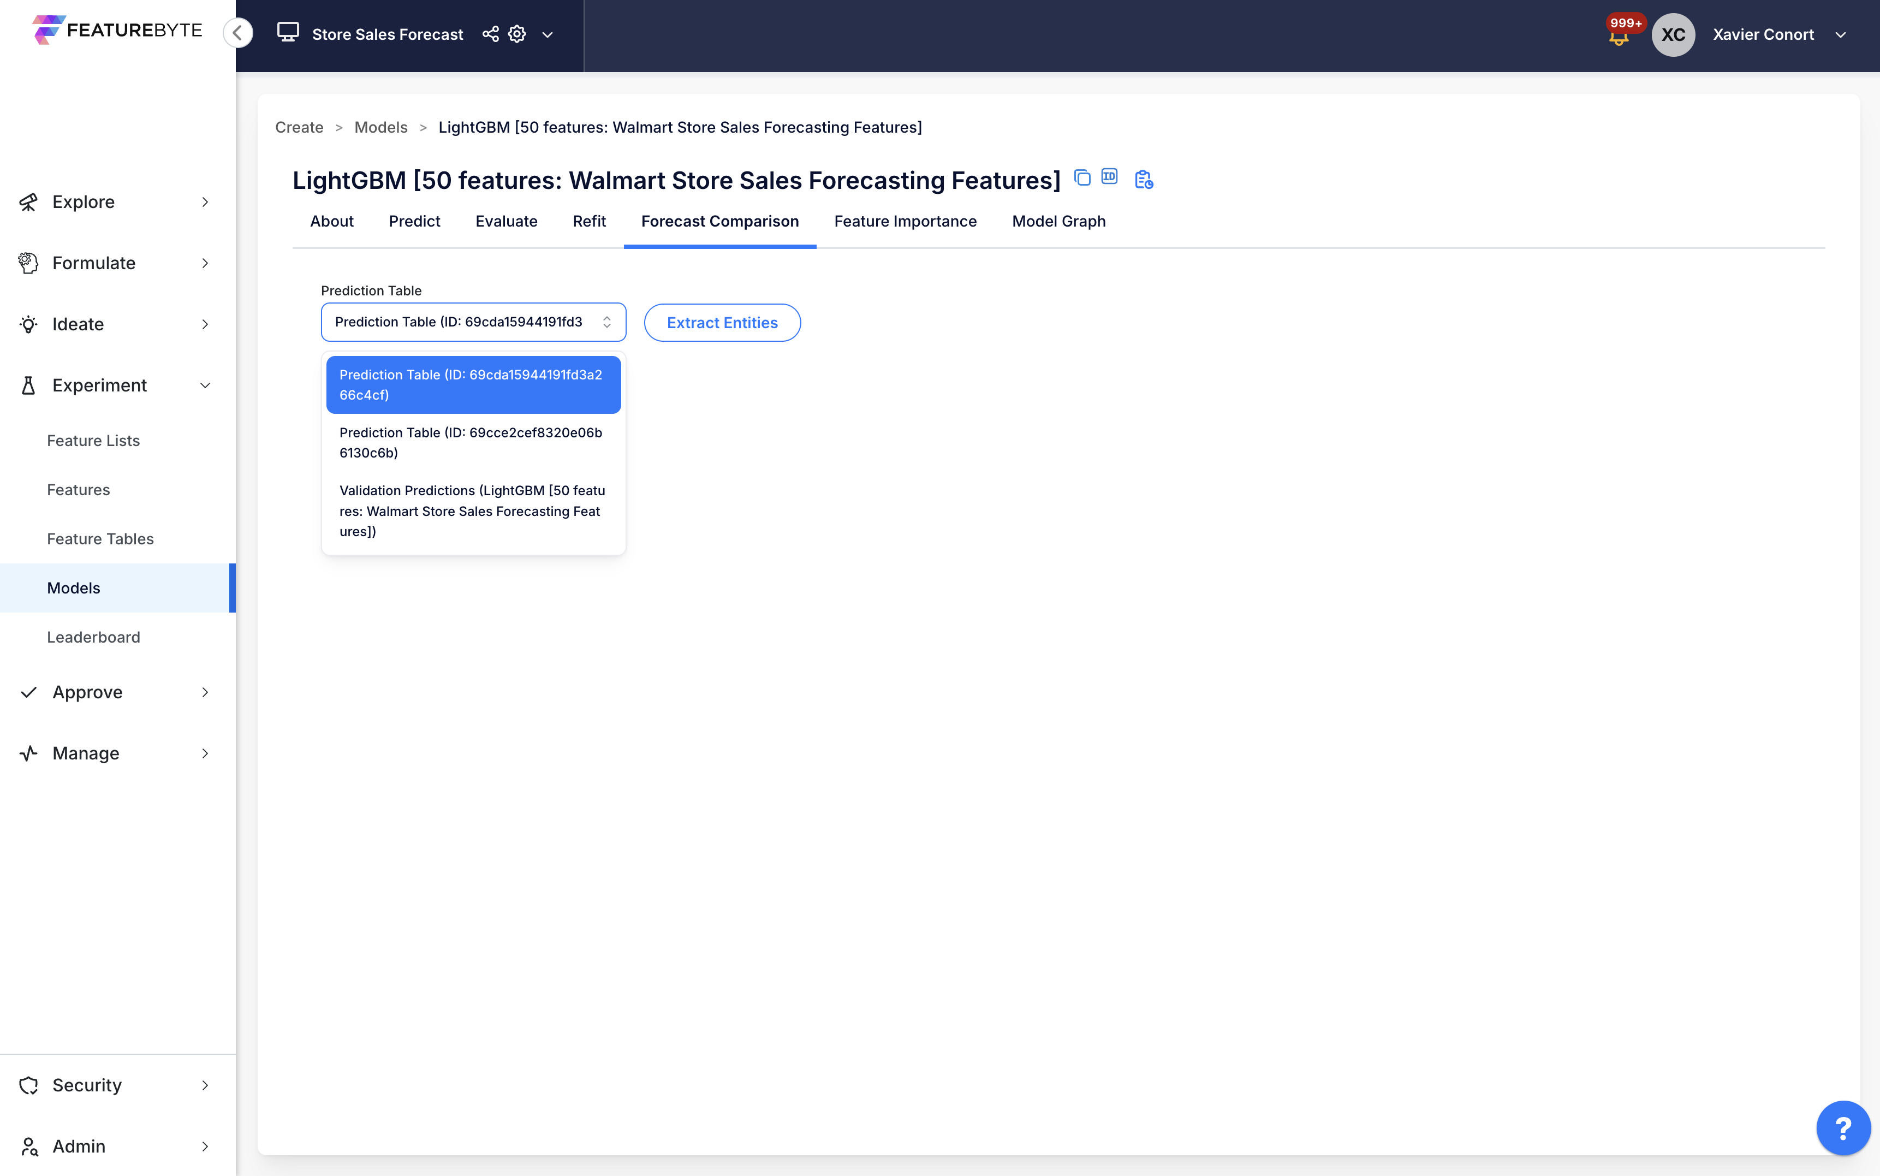
Task: Open notifications bell with 999+ badge
Action: coord(1619,37)
